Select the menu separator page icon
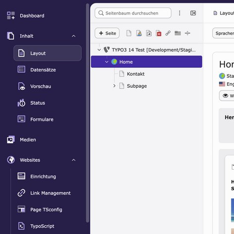 187,33
